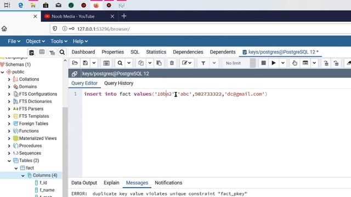Viewport: 351px width, 197px height.
Task: Click the browser address bar URL
Action: coord(103,29)
